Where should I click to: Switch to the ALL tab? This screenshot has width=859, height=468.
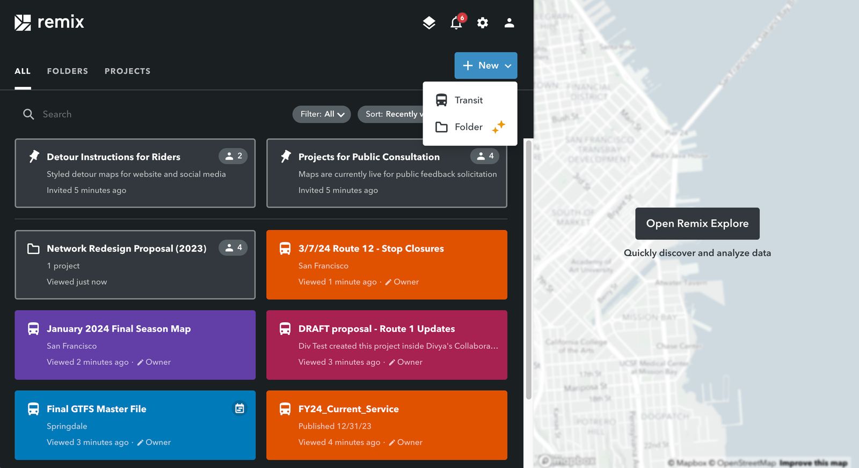(x=23, y=71)
